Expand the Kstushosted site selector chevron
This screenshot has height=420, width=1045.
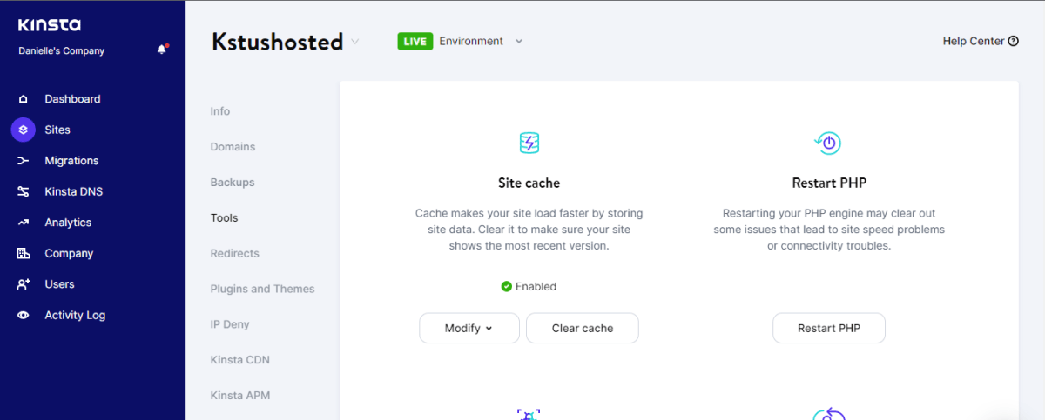pyautogui.click(x=354, y=42)
